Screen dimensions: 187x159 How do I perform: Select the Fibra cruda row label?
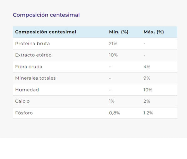tap(29, 67)
